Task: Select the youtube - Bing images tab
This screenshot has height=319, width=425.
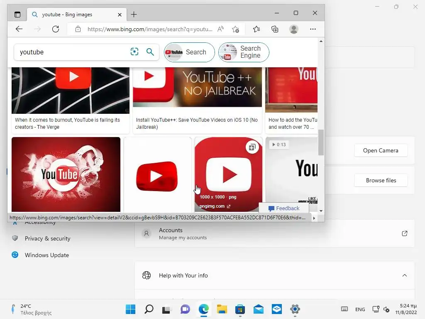Action: point(77,15)
